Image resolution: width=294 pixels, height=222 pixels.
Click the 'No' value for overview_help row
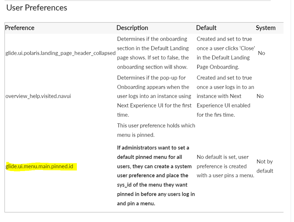tap(260, 96)
